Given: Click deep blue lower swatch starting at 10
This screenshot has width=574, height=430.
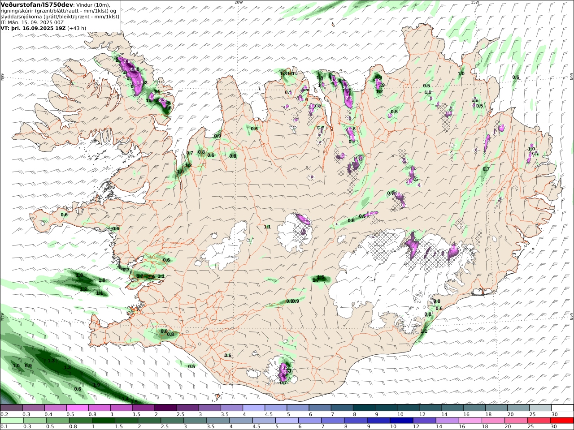Looking at the screenshot, I should point(401,421).
